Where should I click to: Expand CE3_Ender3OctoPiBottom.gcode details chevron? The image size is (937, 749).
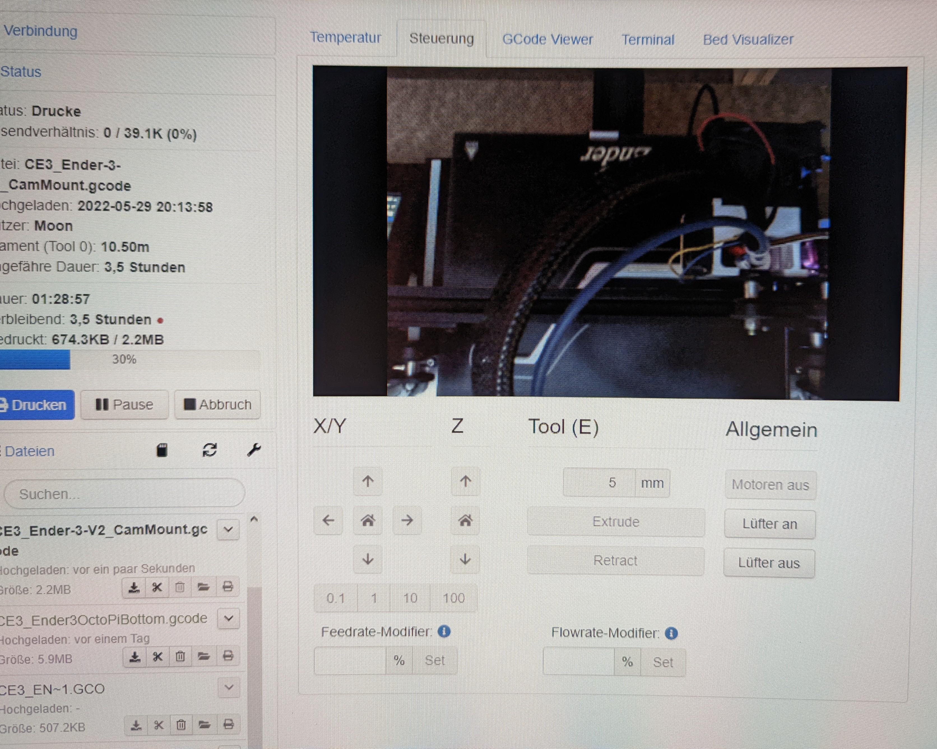(x=229, y=619)
